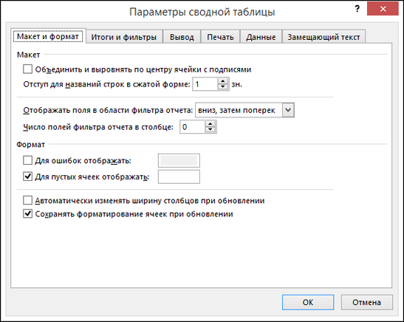The image size is (404, 322).
Task: Switch to the Макет и формат tab
Action: click(48, 36)
